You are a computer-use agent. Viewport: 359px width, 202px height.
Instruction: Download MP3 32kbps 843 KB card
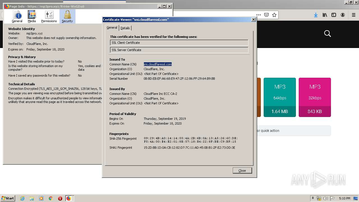tap(315, 97)
